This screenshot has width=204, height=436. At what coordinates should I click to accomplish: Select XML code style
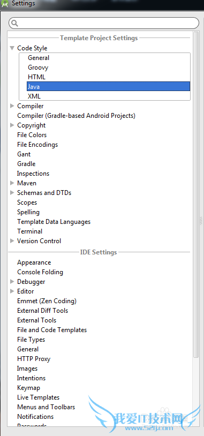pyautogui.click(x=34, y=96)
